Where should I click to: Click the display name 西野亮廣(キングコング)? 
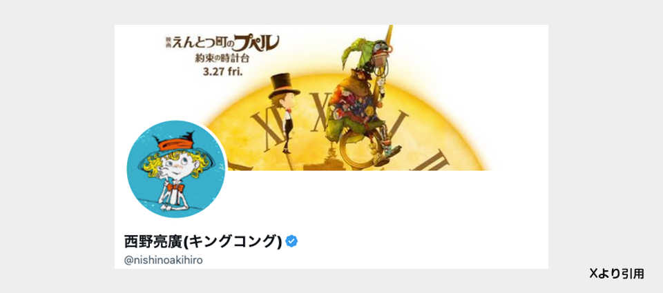203,241
